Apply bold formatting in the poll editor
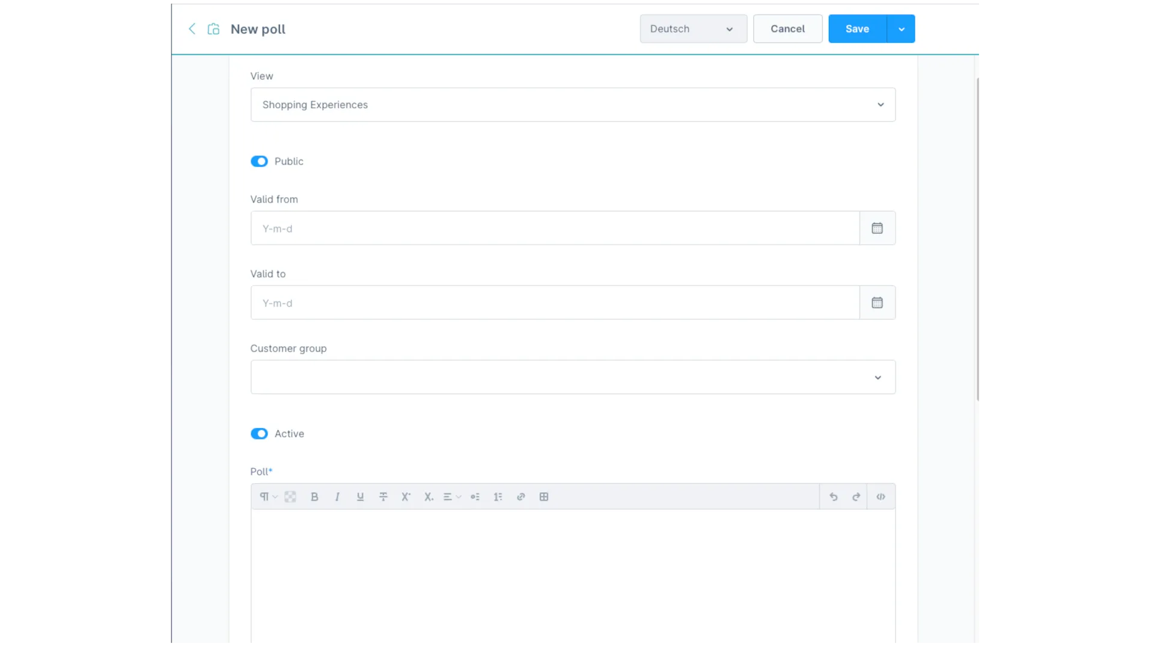The height and width of the screenshot is (649, 1154). (x=314, y=496)
